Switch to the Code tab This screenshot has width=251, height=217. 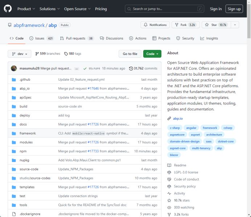17,38
